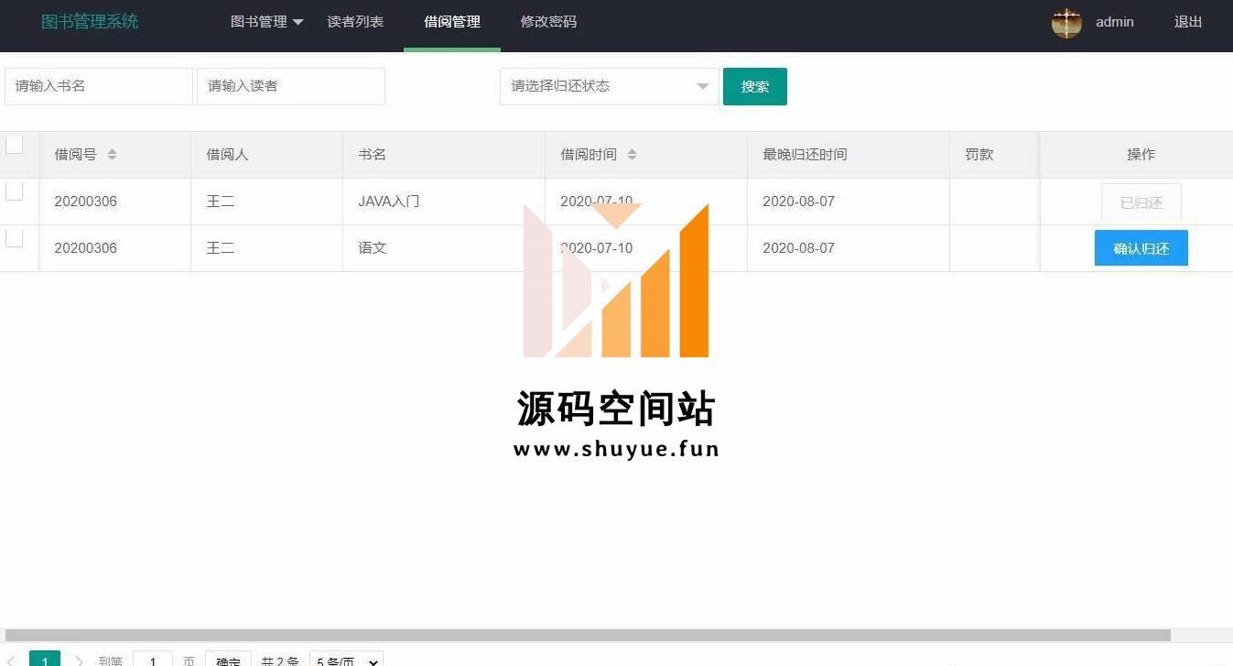Viewport: 1233px width, 666px height.
Task: Click the disabled 已归还 button
Action: 1141,202
